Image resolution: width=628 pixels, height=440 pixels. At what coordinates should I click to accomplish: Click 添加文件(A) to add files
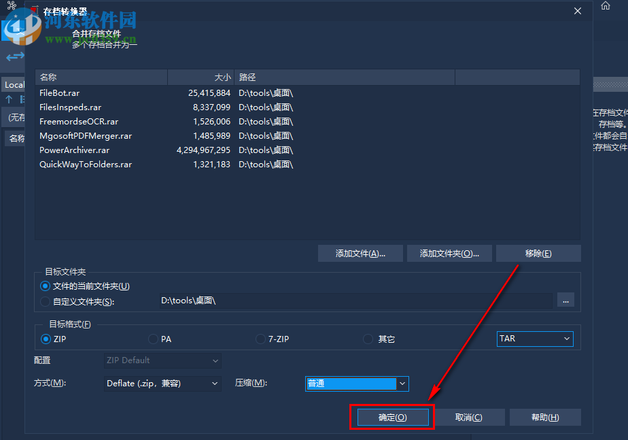tap(360, 252)
